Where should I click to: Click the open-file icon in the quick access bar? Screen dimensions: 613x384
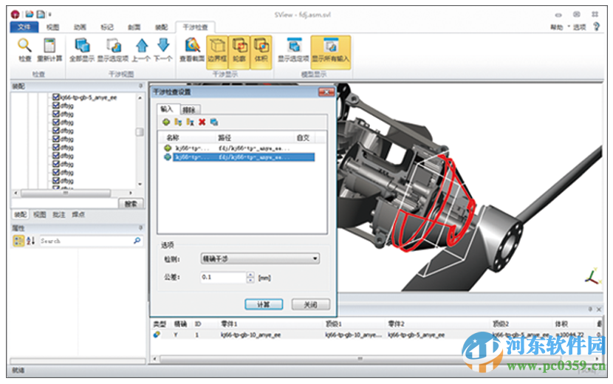(x=30, y=15)
